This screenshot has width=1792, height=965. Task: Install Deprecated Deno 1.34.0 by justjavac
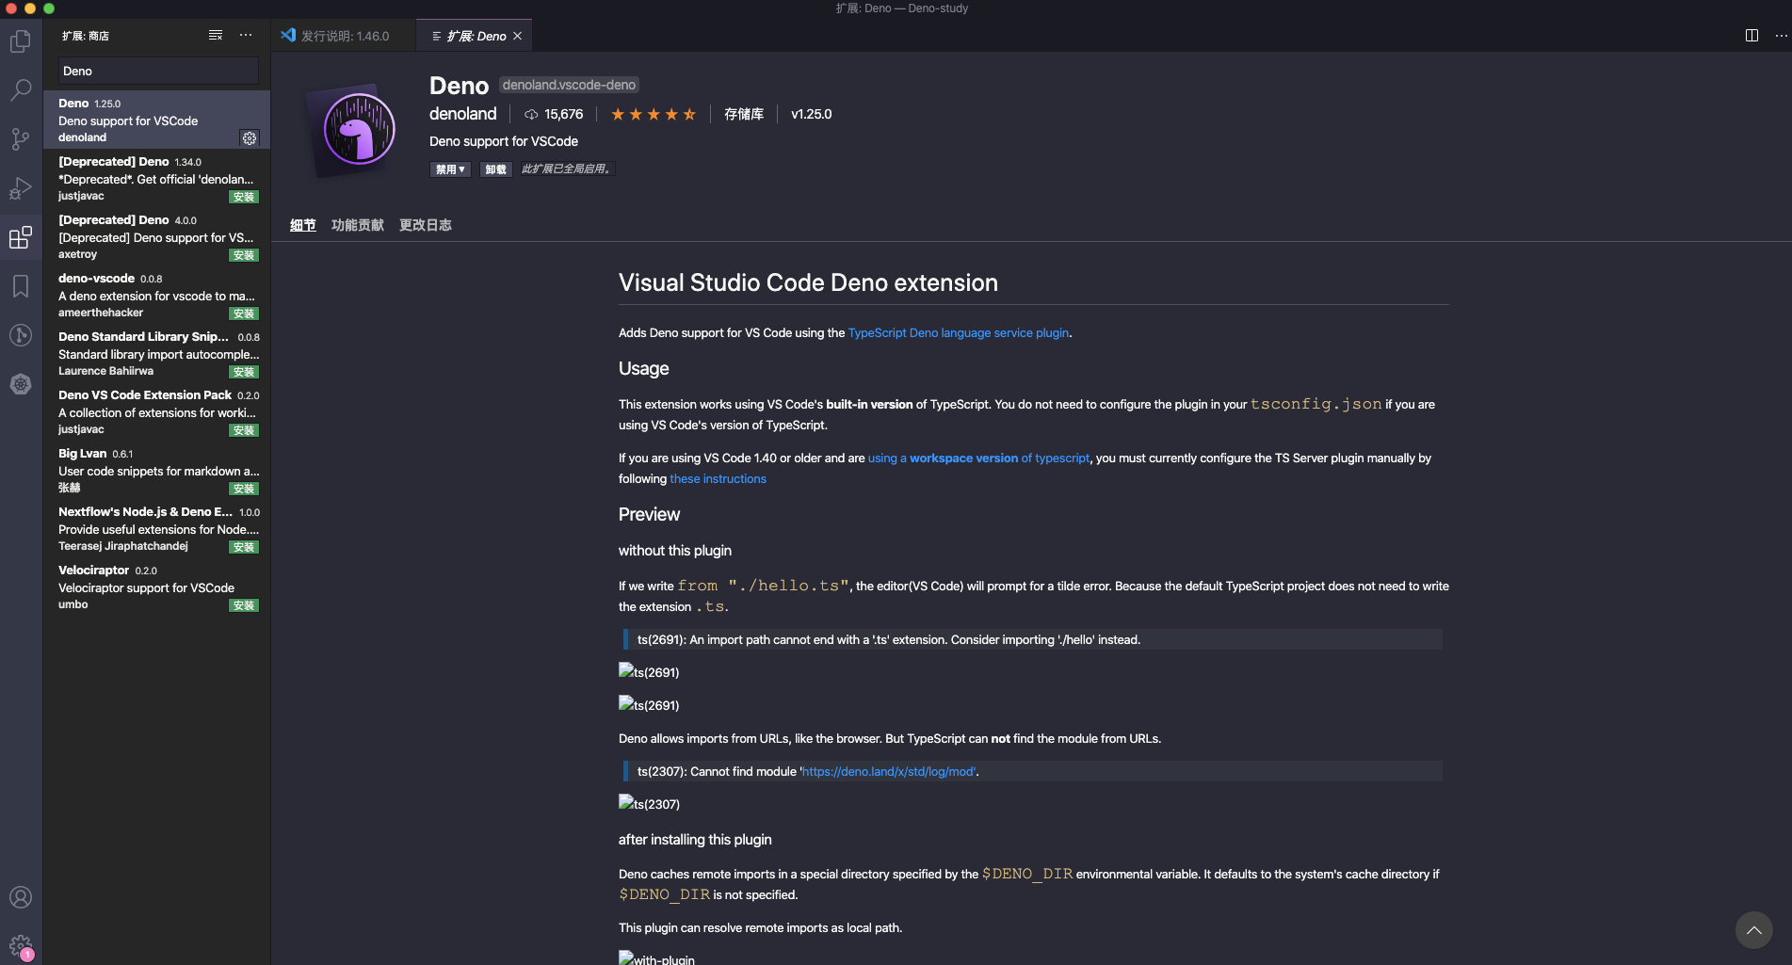click(244, 197)
